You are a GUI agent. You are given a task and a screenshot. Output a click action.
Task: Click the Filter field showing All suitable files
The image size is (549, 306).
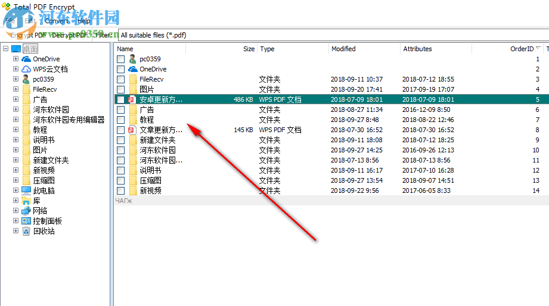click(333, 35)
